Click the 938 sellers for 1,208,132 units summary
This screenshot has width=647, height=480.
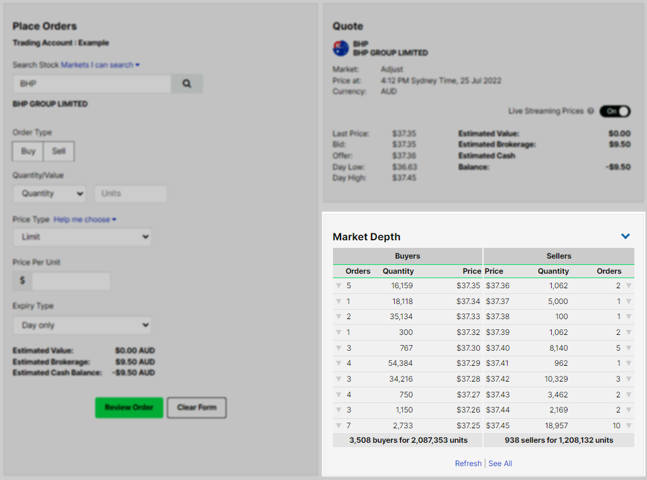tap(559, 440)
